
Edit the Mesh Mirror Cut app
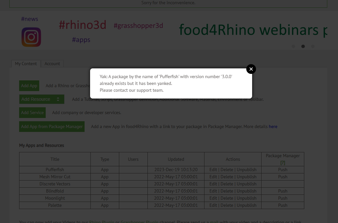point(213,177)
